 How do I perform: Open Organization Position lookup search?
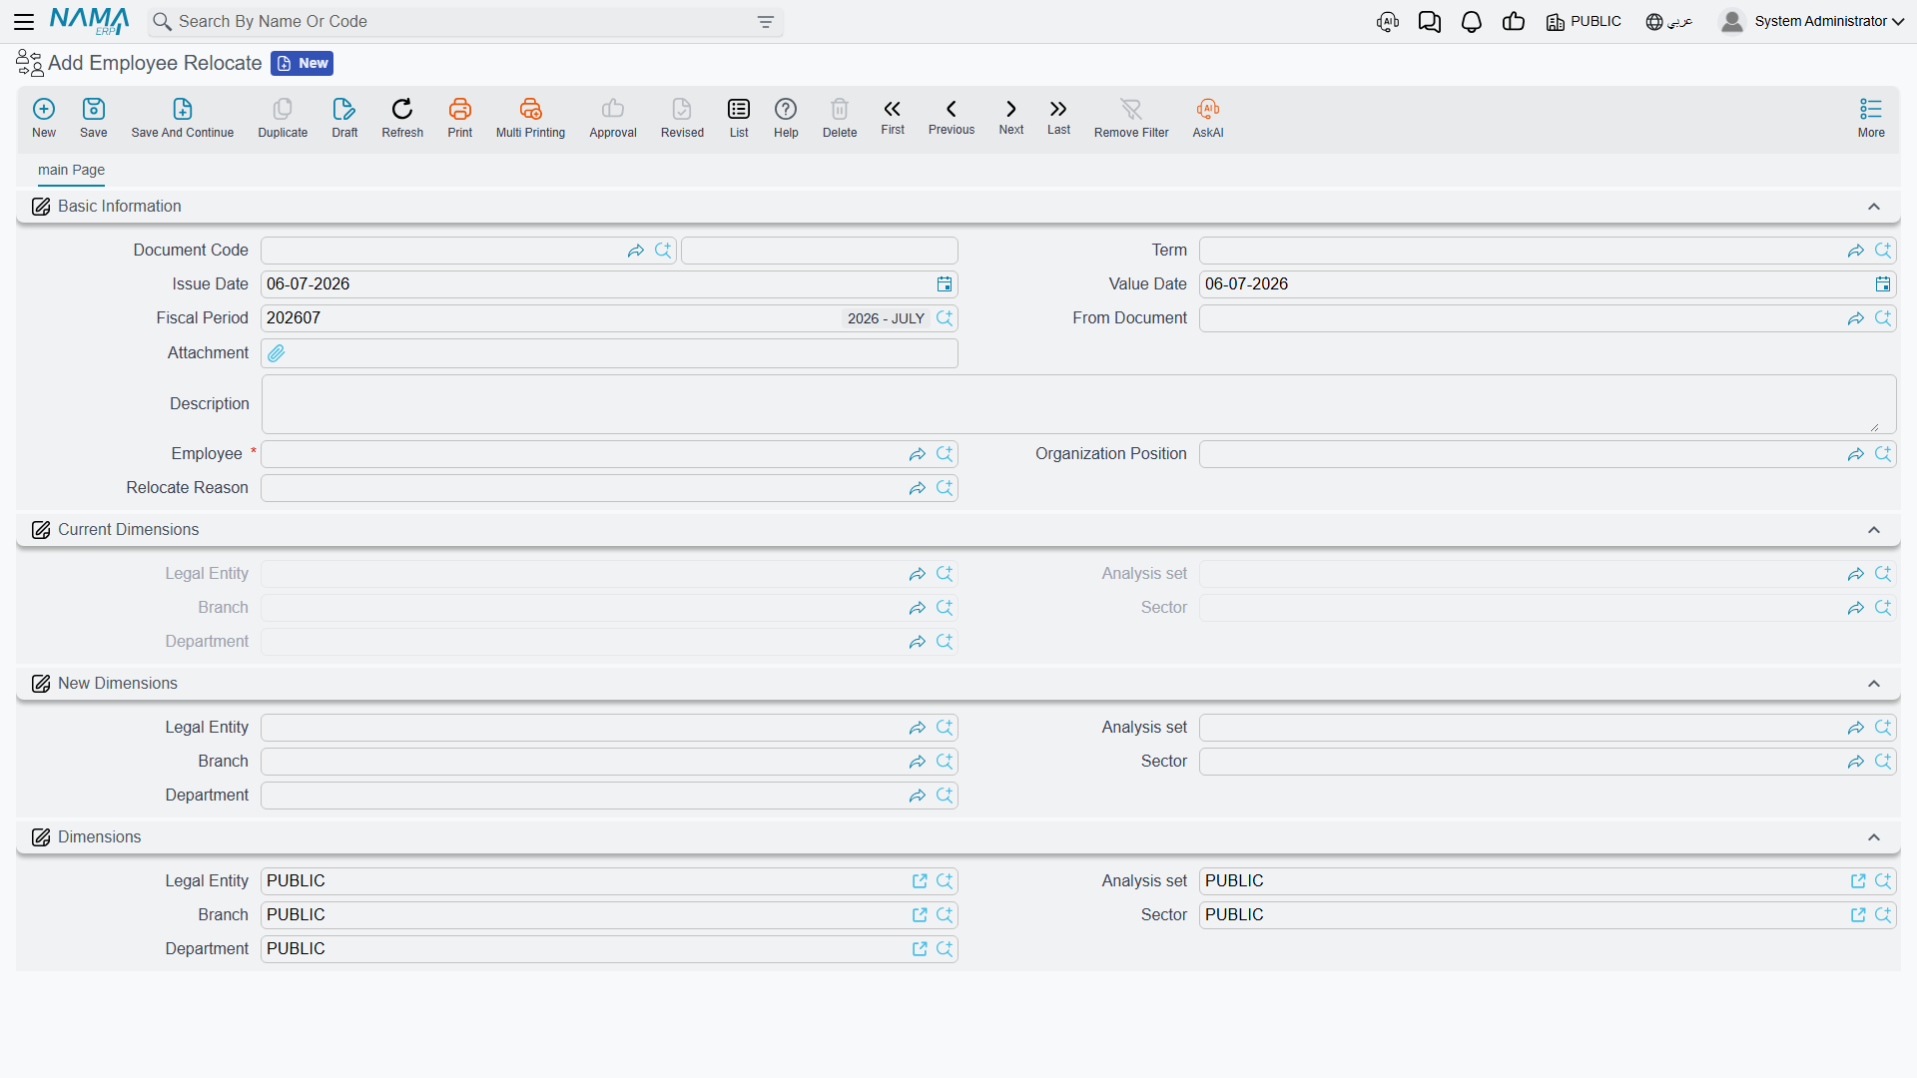1883,454
